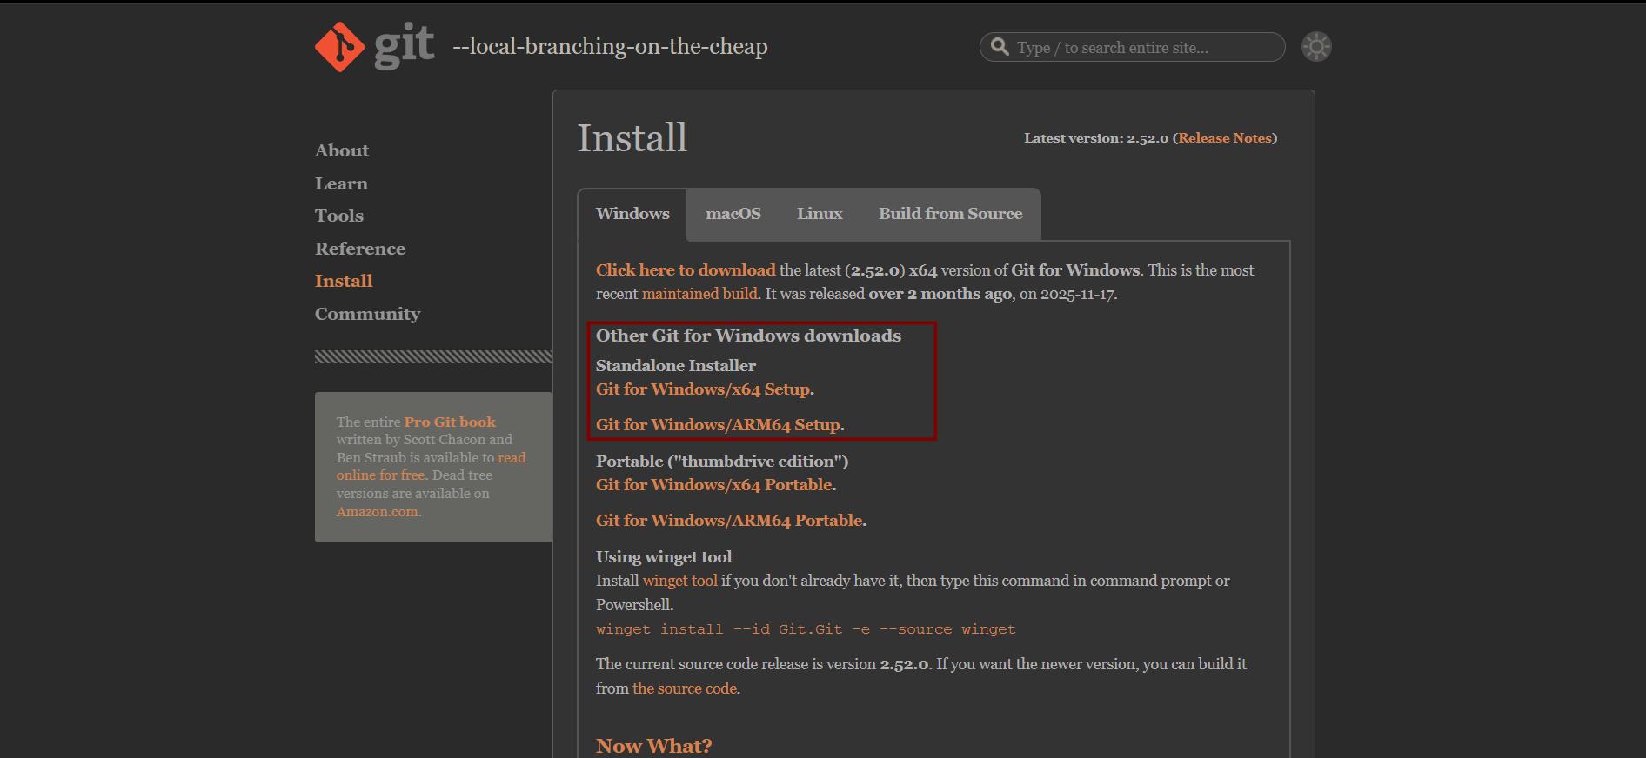Click the winget install command text
Image resolution: width=1646 pixels, height=758 pixels.
tap(806, 629)
